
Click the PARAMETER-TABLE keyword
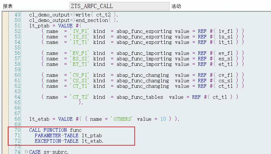(x=57, y=135)
